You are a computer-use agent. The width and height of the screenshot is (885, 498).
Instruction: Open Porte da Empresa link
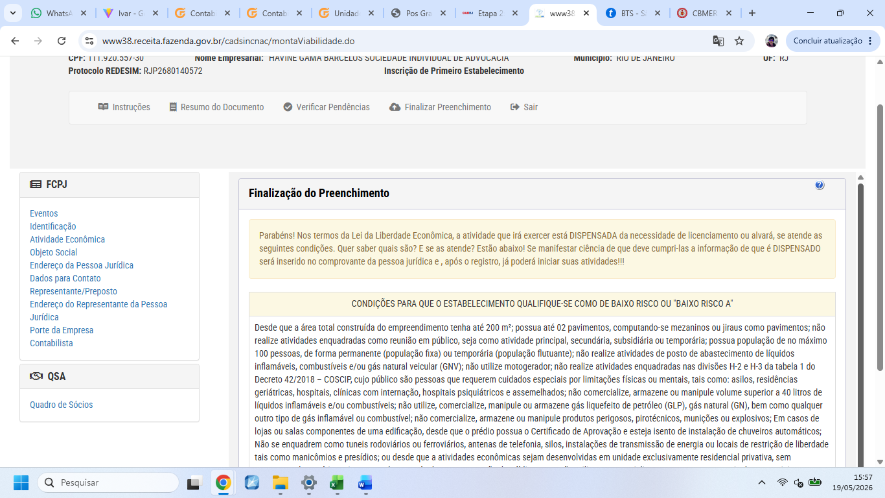[62, 330]
